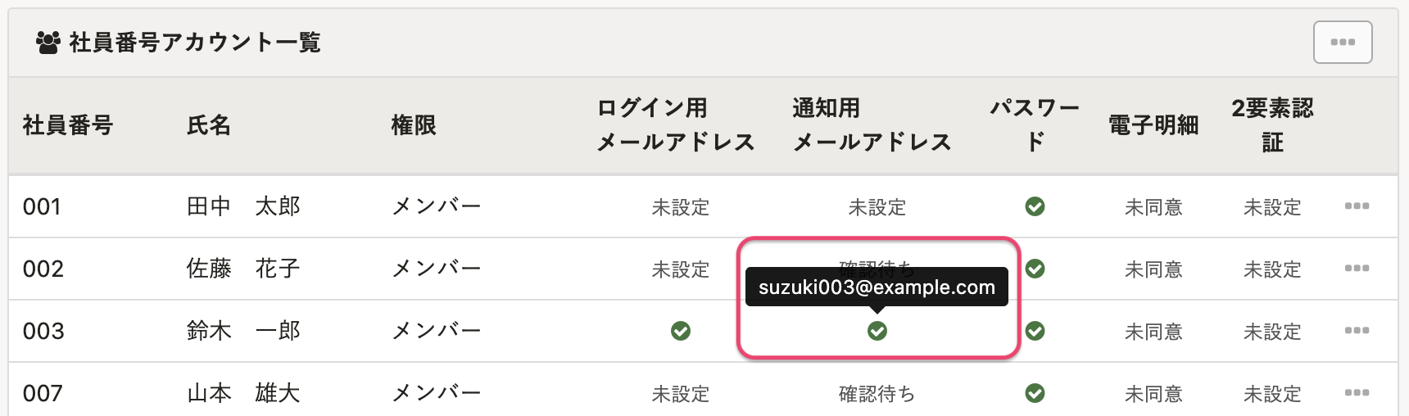The width and height of the screenshot is (1409, 416).
Task: Click the suzuki003@example.com tooltip
Action: pos(877,287)
